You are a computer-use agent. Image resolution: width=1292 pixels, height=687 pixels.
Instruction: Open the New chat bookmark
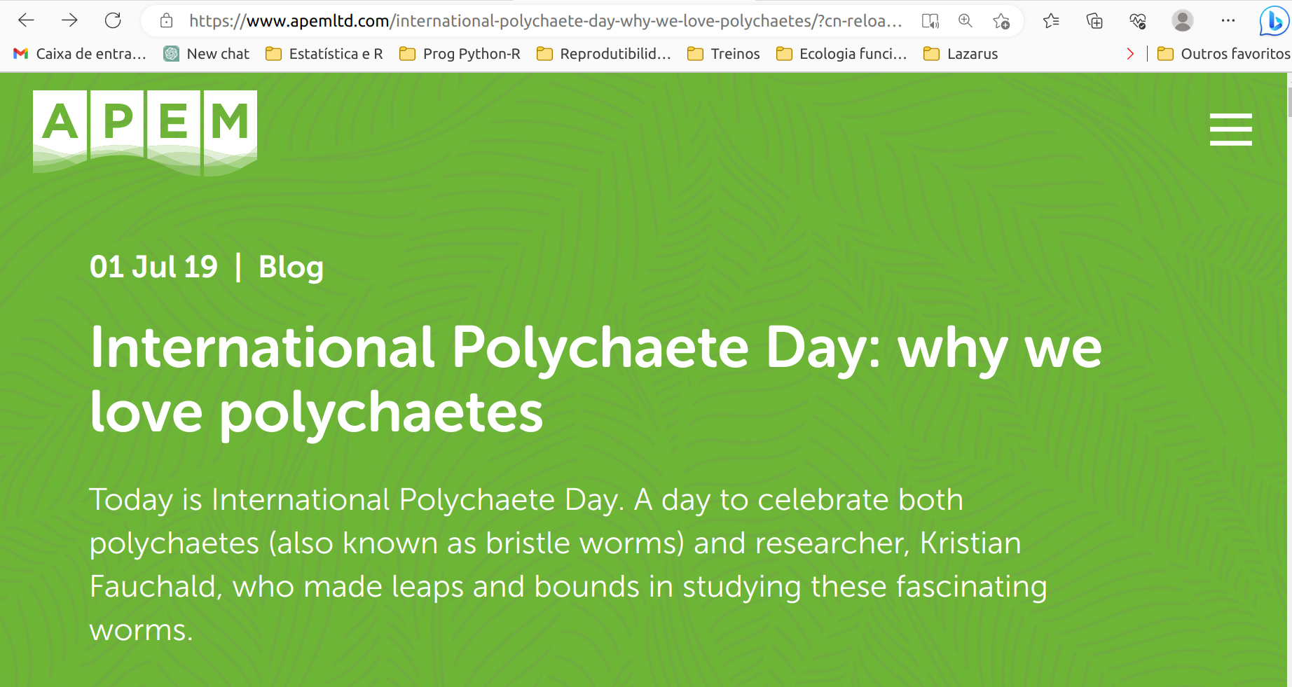tap(207, 54)
